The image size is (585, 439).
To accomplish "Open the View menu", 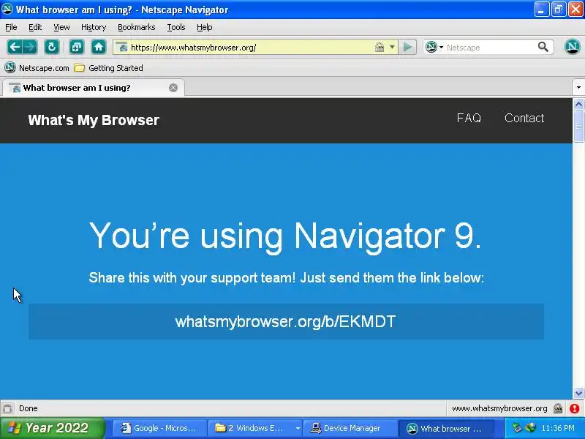I will pyautogui.click(x=61, y=27).
